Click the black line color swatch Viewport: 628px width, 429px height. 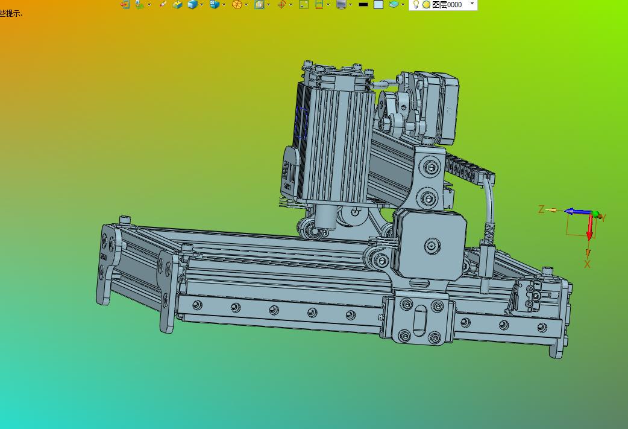(x=363, y=4)
